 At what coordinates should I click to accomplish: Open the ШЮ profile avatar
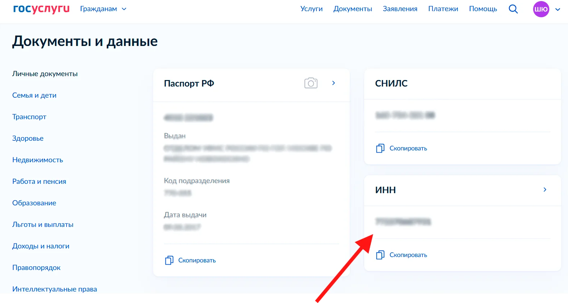[541, 9]
